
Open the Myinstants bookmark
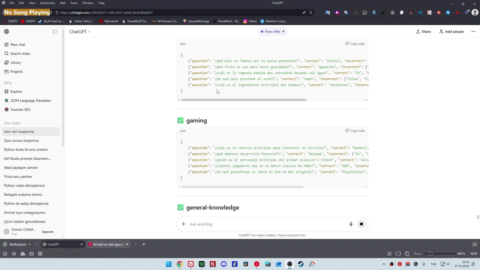109,21
